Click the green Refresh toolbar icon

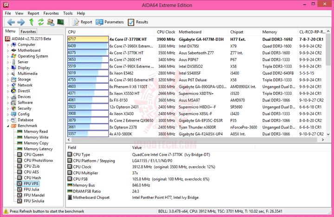tap(41, 22)
